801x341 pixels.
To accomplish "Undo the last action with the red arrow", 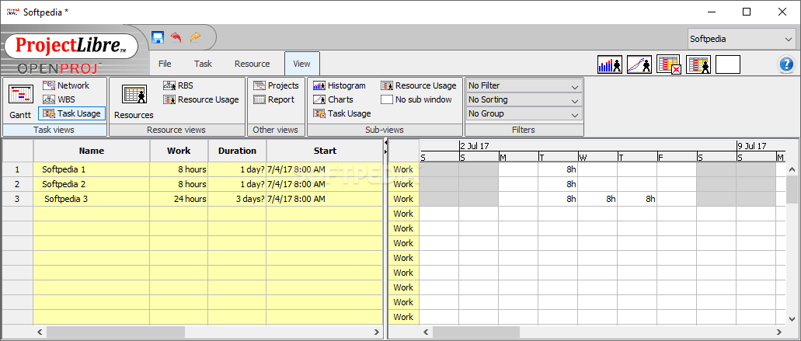I will point(176,37).
